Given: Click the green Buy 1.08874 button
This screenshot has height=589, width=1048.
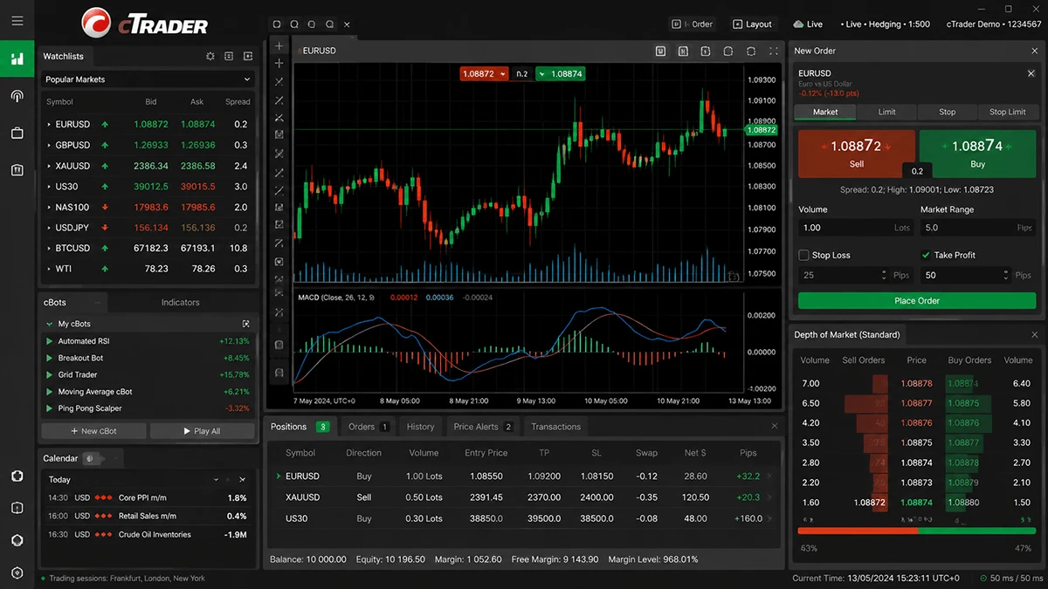Looking at the screenshot, I should (x=977, y=153).
